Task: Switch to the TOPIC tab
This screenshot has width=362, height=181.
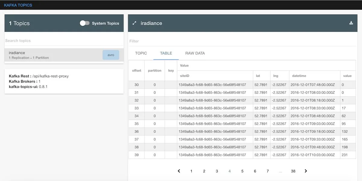Action: click(x=141, y=53)
